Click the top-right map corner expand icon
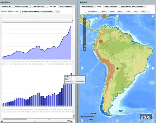The image size is (156, 123). (153, 16)
